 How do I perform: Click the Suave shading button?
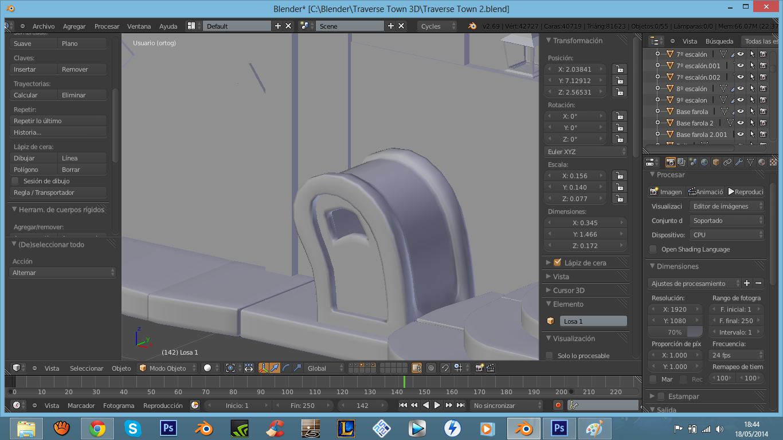[x=34, y=44]
